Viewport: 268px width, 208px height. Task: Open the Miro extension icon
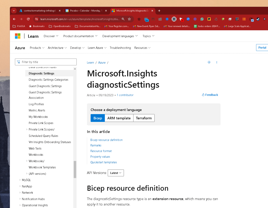[209, 19]
